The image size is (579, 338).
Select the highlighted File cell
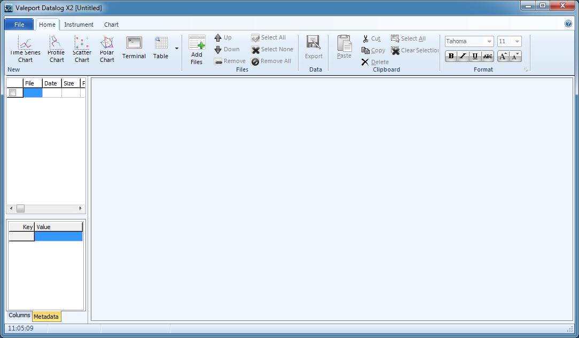point(33,92)
